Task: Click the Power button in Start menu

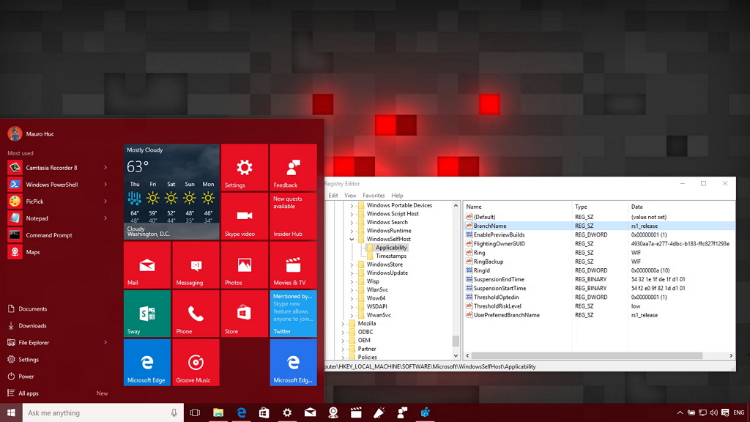Action: pos(26,377)
